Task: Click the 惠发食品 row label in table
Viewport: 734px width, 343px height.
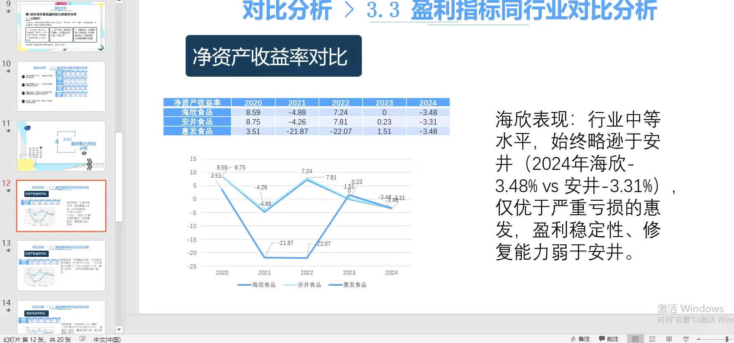Action: pyautogui.click(x=197, y=131)
